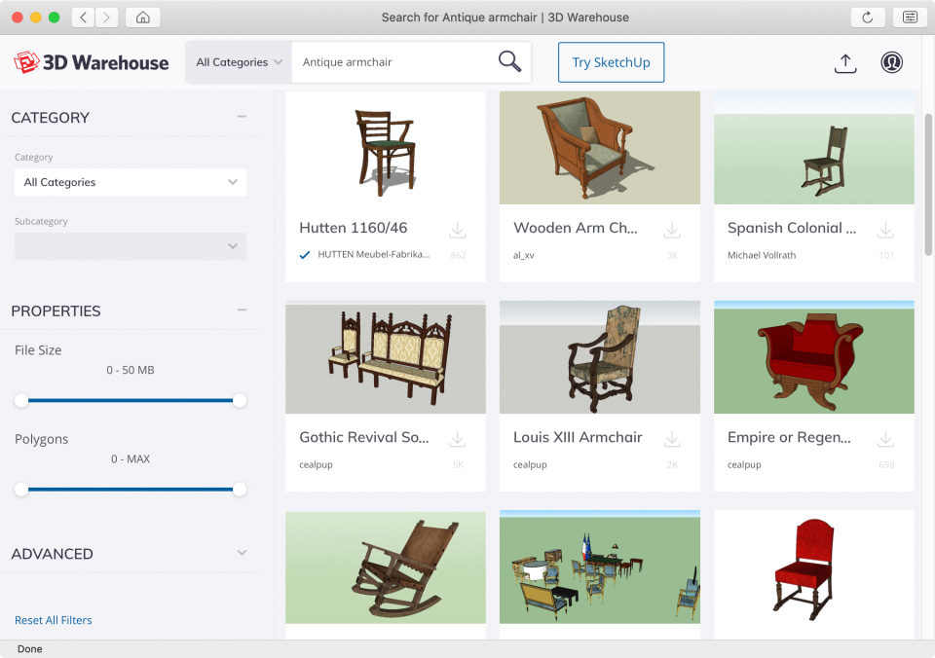This screenshot has width=935, height=658.
Task: Click the page vertical scrollbar
Action: coord(928,184)
